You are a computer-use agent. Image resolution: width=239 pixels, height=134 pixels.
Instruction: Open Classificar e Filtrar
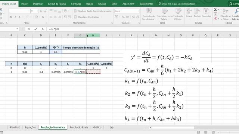[226, 14]
